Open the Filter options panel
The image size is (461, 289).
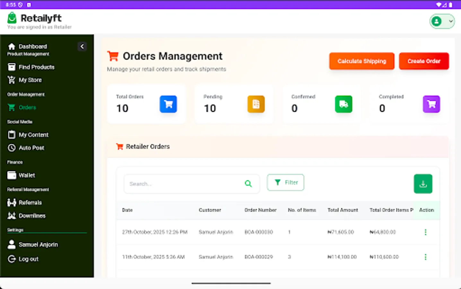(x=285, y=182)
